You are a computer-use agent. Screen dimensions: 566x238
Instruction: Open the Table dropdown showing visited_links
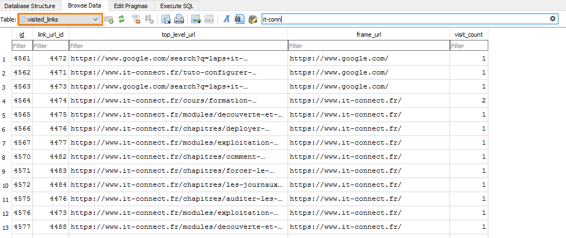(x=60, y=19)
